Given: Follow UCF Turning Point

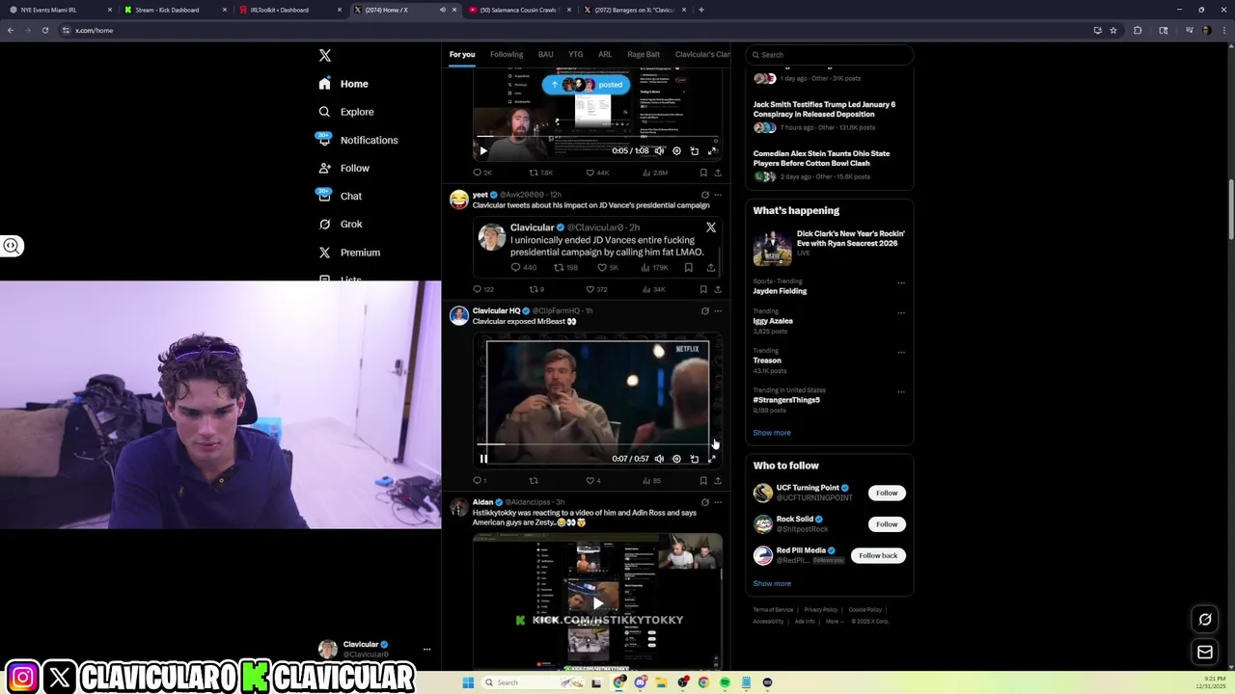Looking at the screenshot, I should point(887,493).
